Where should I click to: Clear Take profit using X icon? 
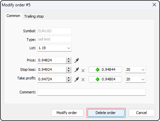83,79
